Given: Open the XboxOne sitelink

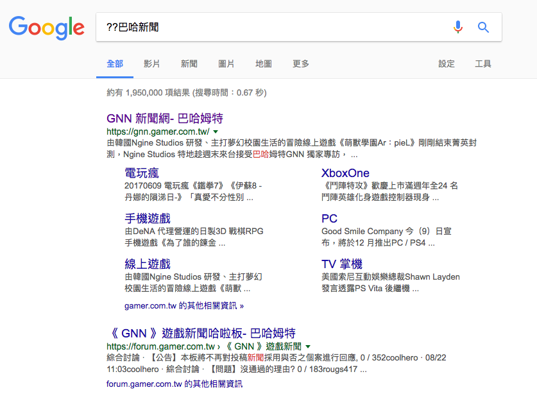Looking at the screenshot, I should point(345,173).
